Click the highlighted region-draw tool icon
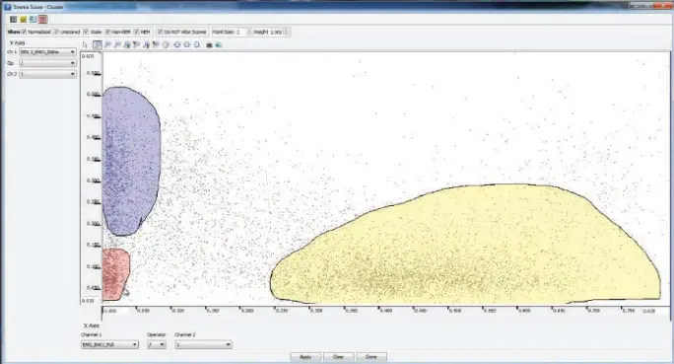The image size is (674, 364). coord(98,44)
